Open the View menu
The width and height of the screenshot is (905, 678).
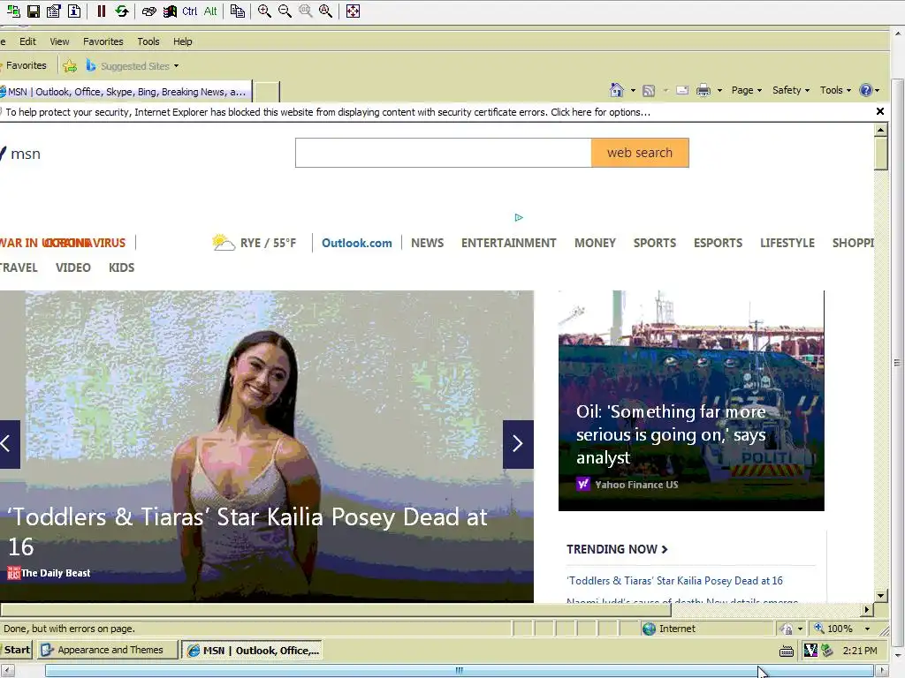point(59,41)
